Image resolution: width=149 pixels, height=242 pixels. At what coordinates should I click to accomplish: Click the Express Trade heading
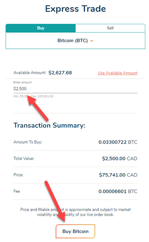click(x=75, y=9)
